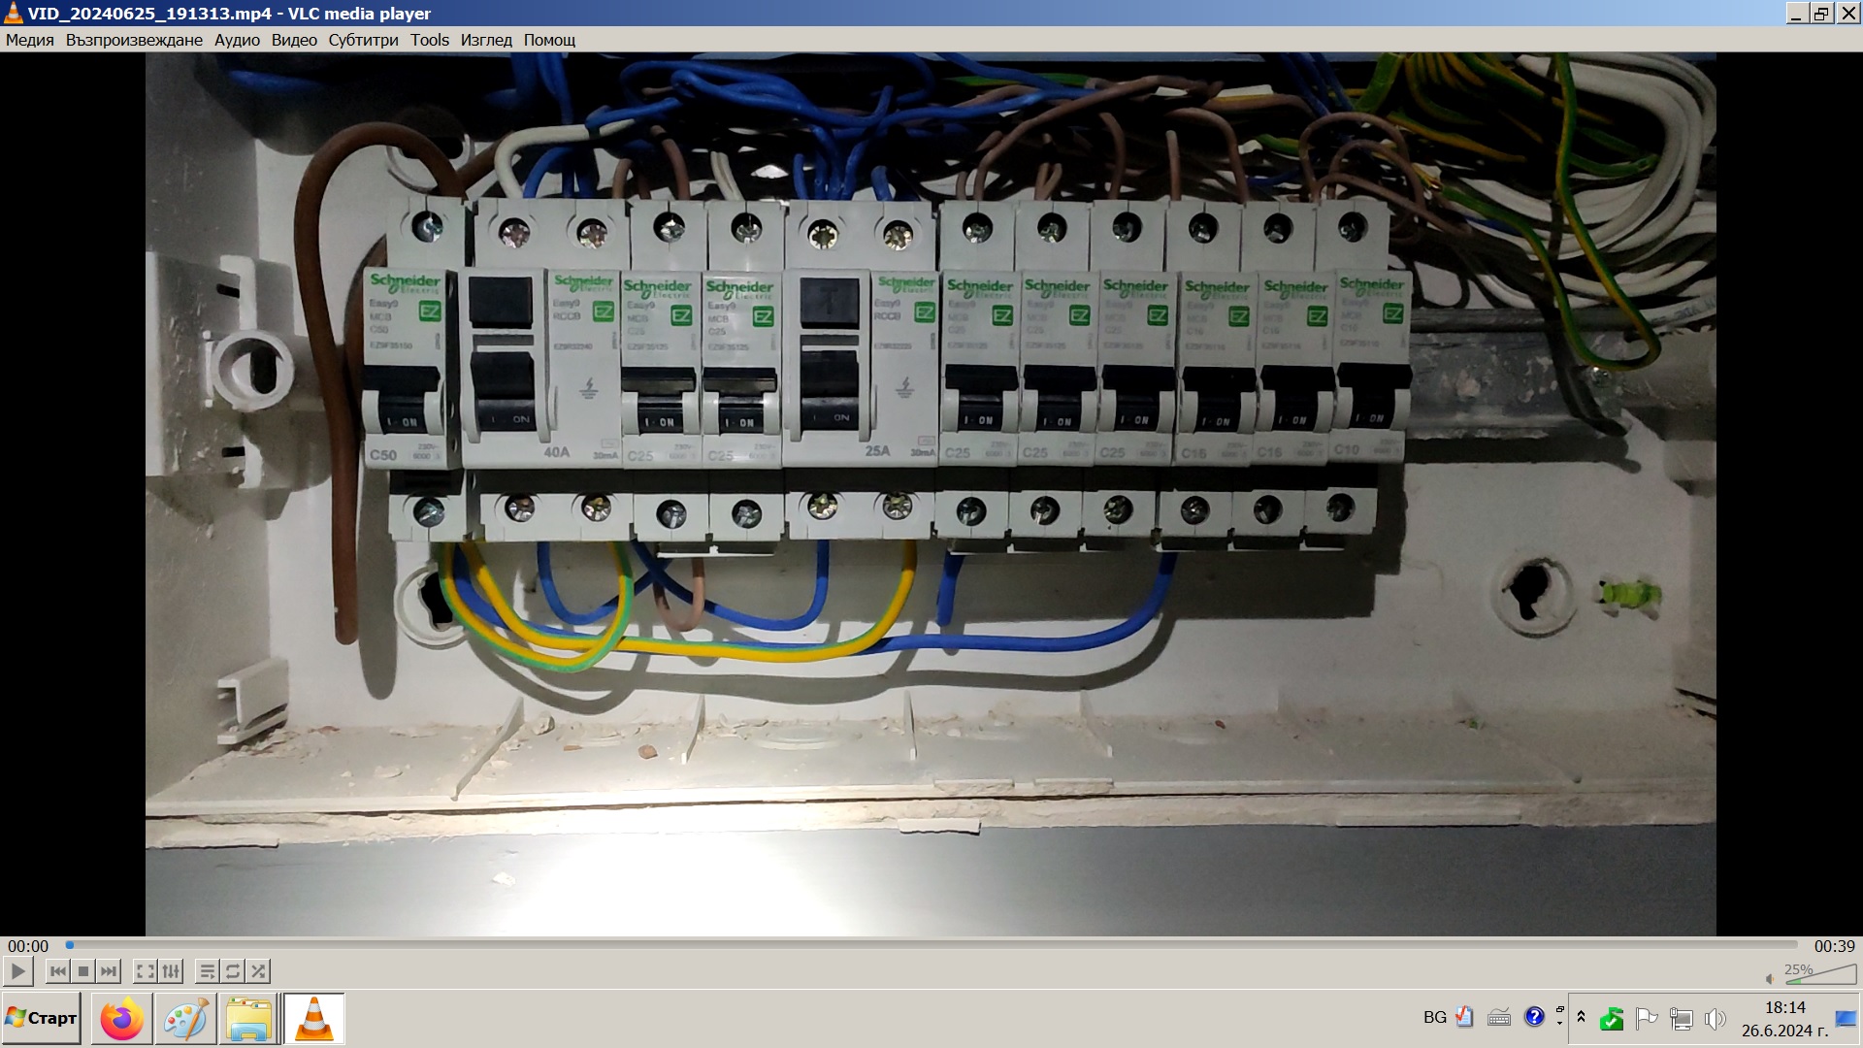Show hidden system tray icons
1863x1048 pixels.
(1581, 1017)
